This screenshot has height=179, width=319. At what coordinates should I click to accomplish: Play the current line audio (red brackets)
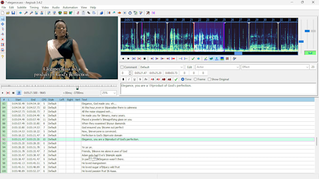coord(139,59)
